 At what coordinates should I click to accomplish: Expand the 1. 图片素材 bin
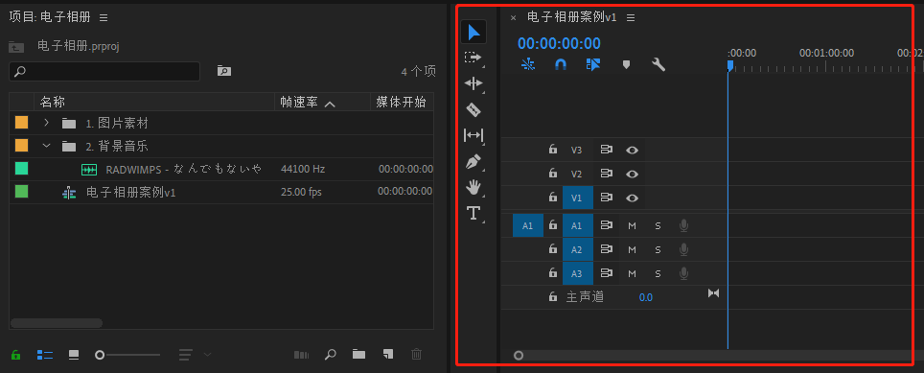tap(47, 123)
